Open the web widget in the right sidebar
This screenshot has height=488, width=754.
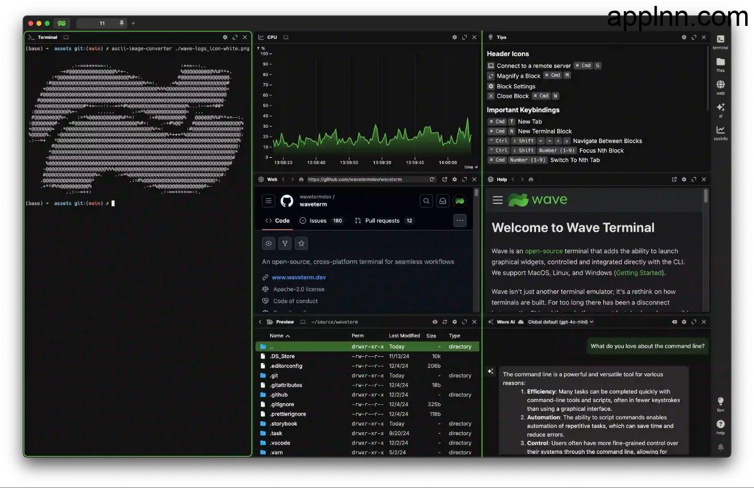pyautogui.click(x=720, y=87)
